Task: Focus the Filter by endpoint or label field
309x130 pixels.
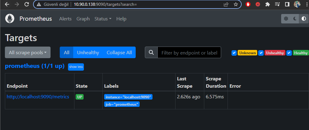Action: click(189, 52)
